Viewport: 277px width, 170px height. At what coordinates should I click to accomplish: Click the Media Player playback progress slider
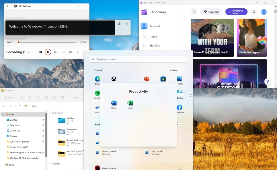(x=47, y=42)
